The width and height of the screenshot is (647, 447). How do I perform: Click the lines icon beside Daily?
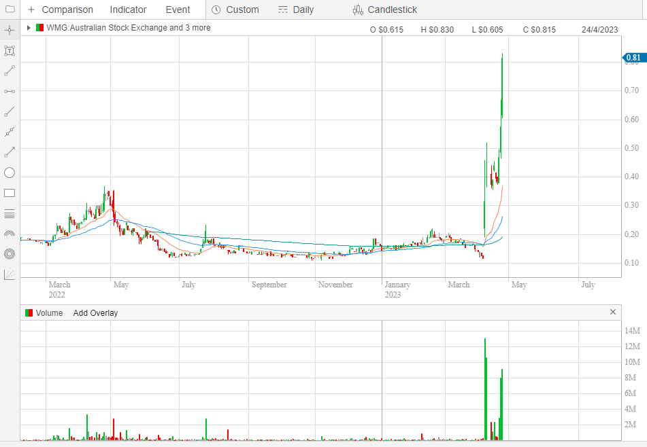coord(282,10)
